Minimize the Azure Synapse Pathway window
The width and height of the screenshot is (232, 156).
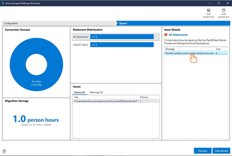pyautogui.click(x=210, y=3)
